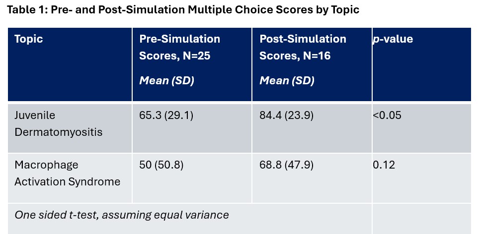Click the 65.3 (29.1) score cell
This screenshot has width=480, height=234.
[166, 116]
